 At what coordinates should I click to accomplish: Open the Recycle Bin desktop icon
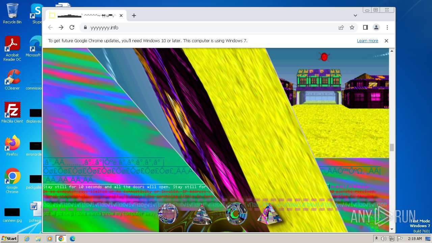12,13
